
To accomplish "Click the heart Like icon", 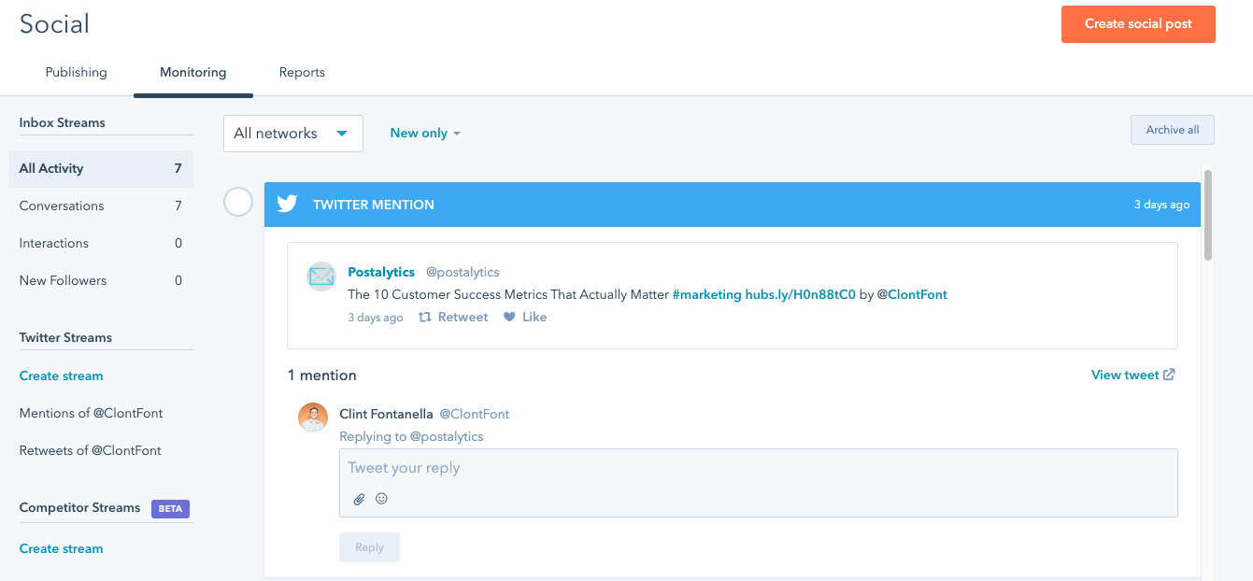I will coord(509,318).
